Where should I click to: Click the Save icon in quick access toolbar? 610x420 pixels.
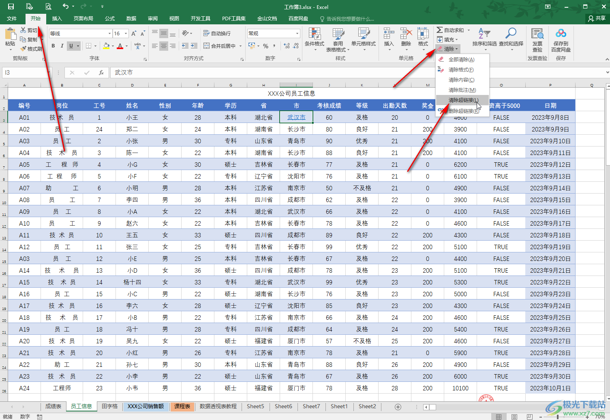[11, 6]
